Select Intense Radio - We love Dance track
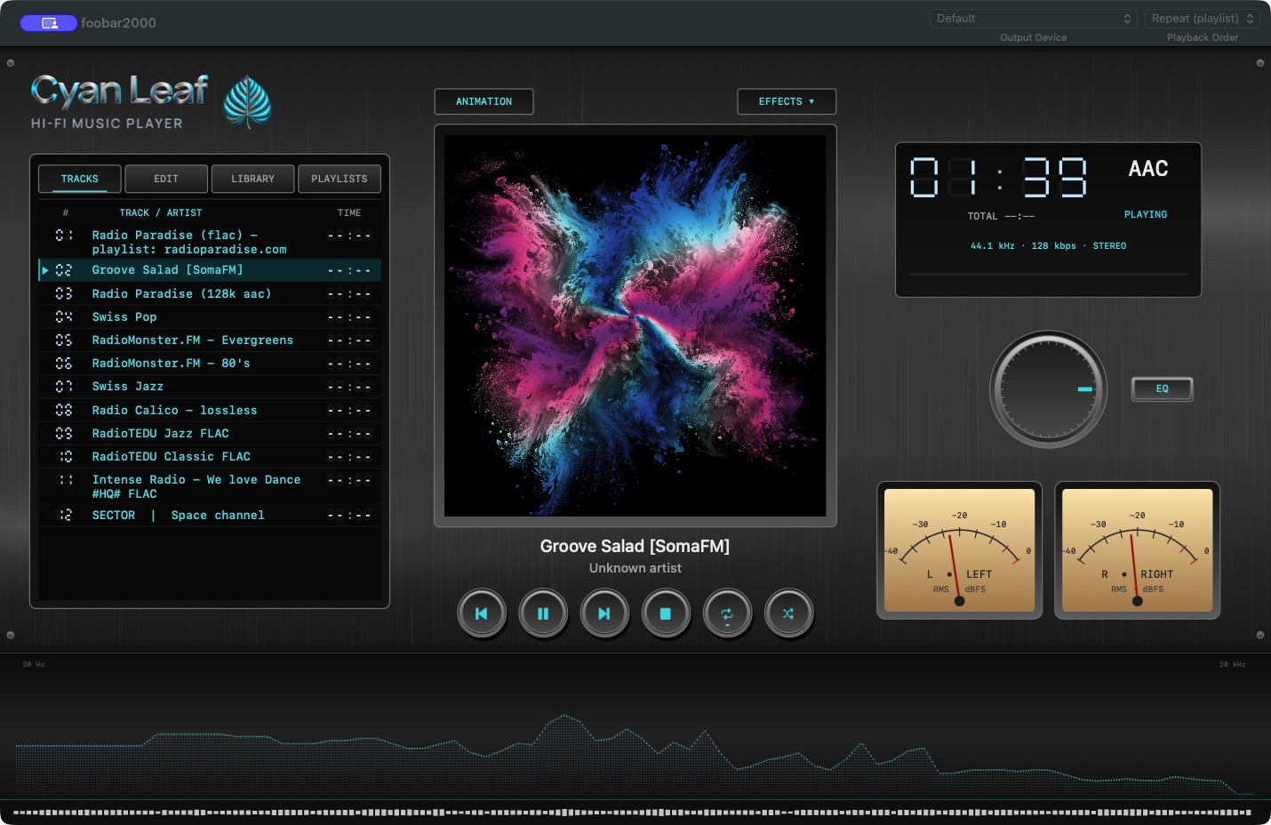The image size is (1271, 825). (x=210, y=486)
